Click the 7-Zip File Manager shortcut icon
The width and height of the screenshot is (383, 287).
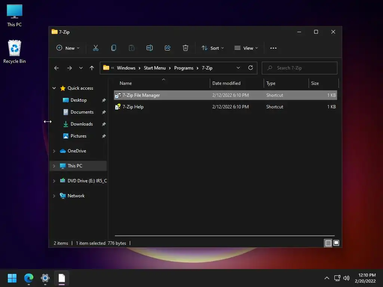118,95
